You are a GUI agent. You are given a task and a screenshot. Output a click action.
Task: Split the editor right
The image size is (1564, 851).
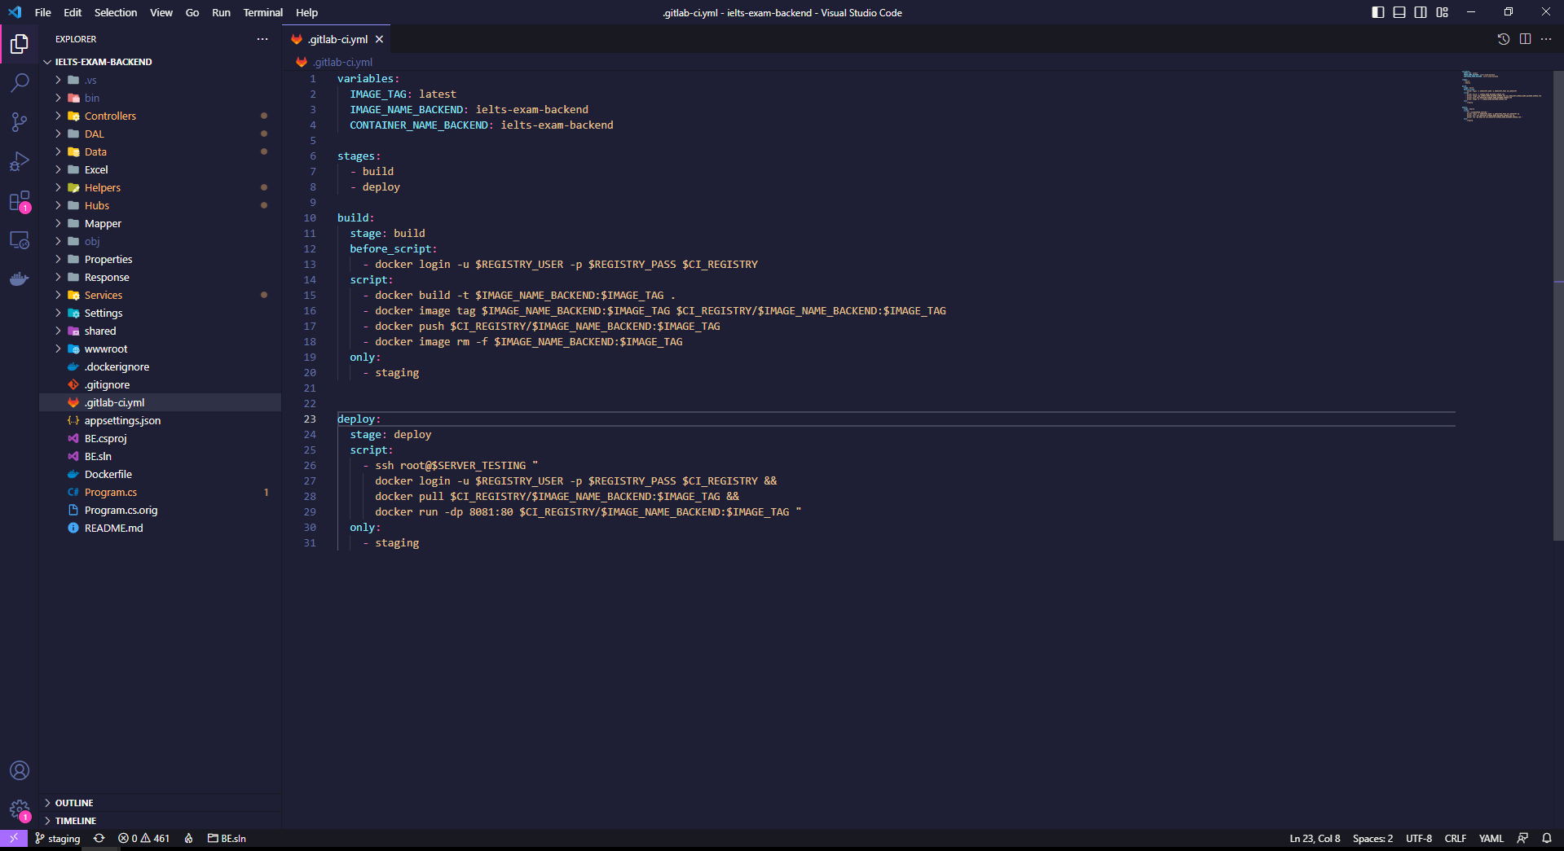click(x=1525, y=39)
